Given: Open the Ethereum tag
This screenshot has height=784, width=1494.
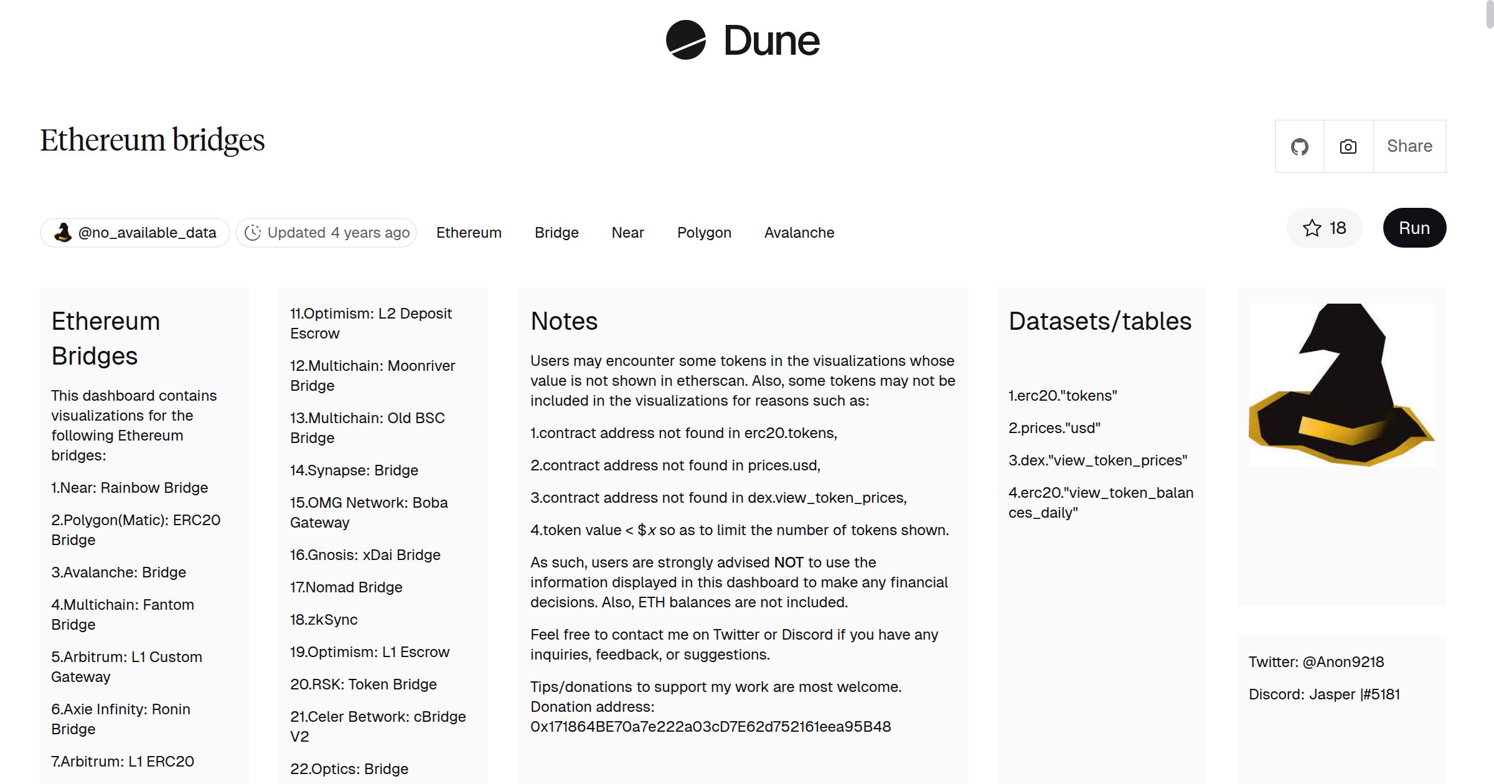Looking at the screenshot, I should pos(469,232).
